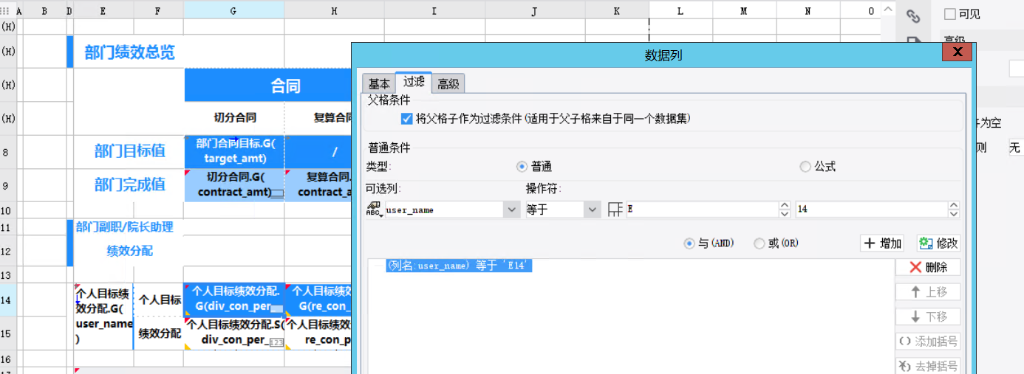The height and width of the screenshot is (374, 1024).
Task: Click the column letter E input field
Action: click(702, 209)
